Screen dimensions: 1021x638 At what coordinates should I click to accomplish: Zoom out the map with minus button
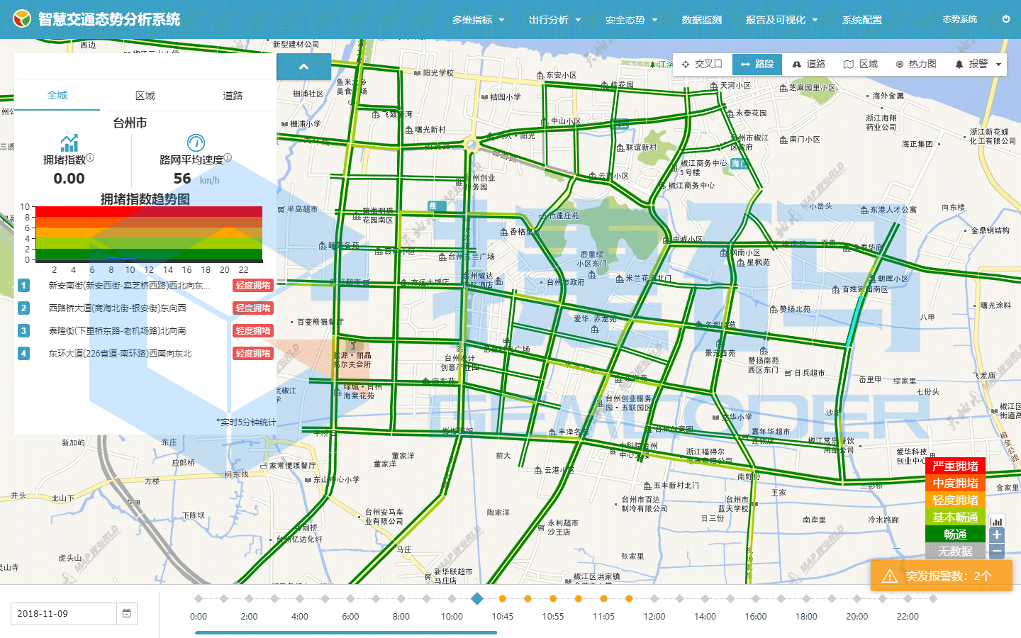[997, 552]
